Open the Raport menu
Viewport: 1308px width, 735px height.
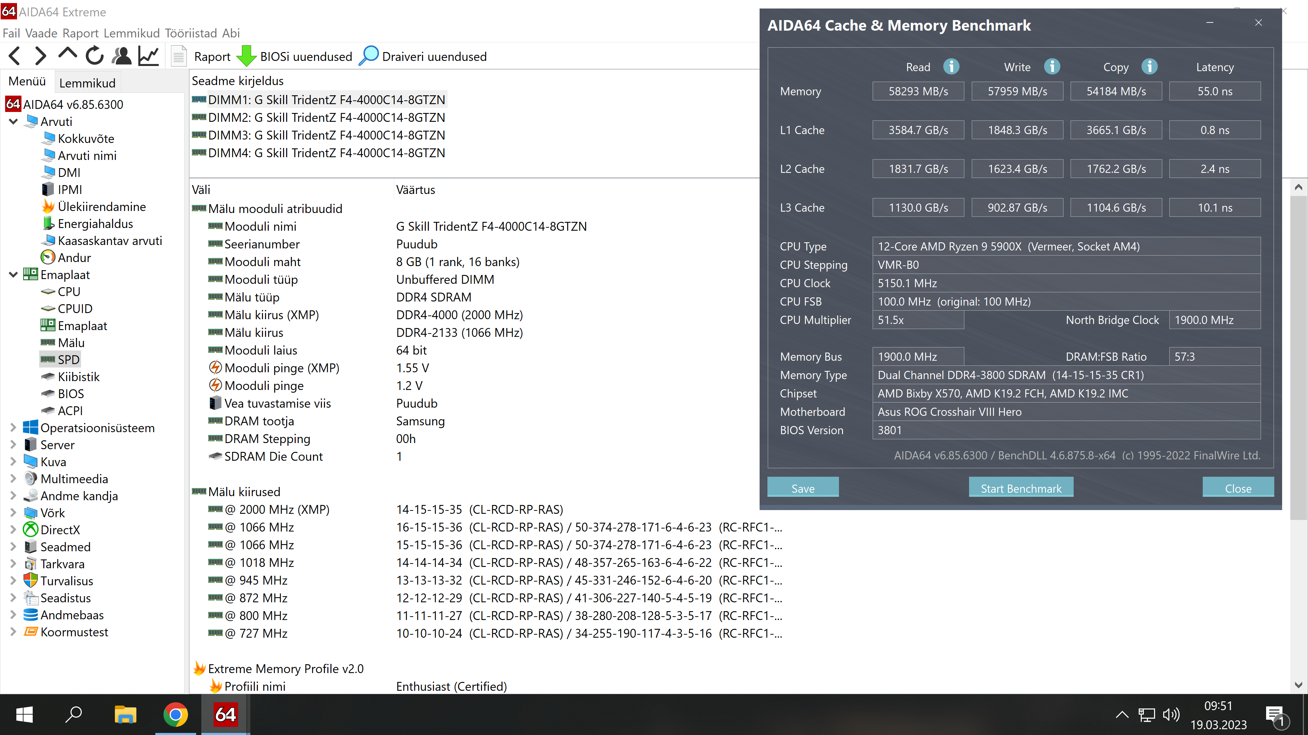80,33
